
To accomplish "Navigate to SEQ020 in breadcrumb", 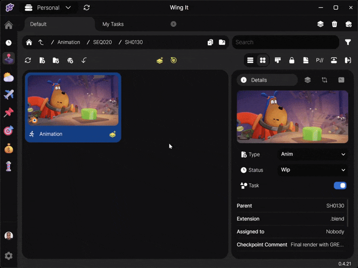I will point(102,42).
